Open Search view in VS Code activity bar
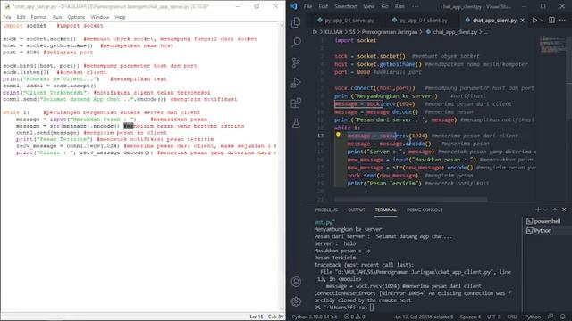Viewport: 572px width, 321px height. point(296,43)
